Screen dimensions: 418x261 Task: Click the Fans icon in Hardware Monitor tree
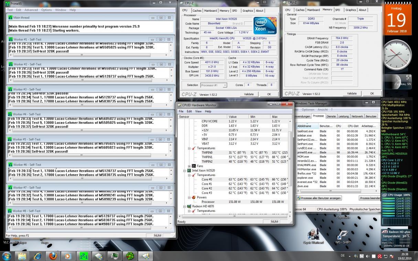[x=194, y=166]
